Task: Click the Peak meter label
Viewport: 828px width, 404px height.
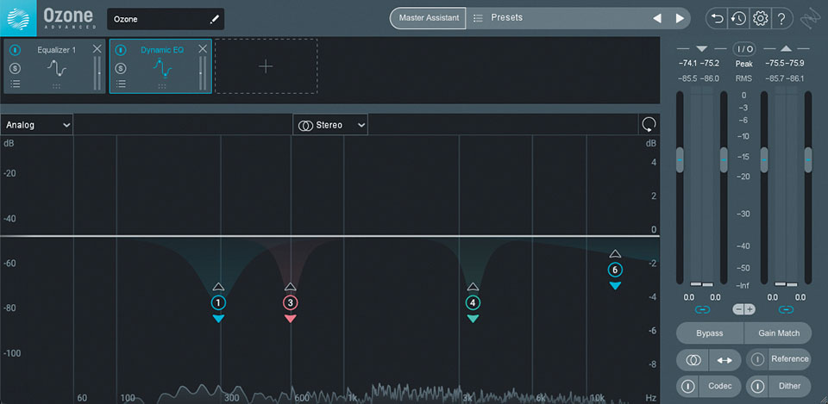Action: pyautogui.click(x=744, y=64)
